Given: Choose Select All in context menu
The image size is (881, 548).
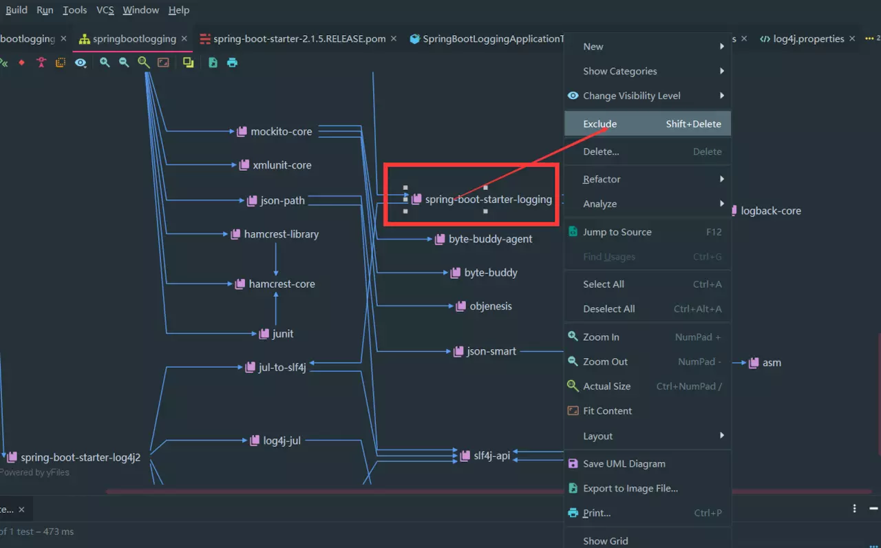Looking at the screenshot, I should coord(647,284).
